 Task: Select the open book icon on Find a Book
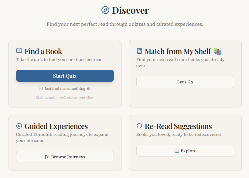tap(19, 51)
